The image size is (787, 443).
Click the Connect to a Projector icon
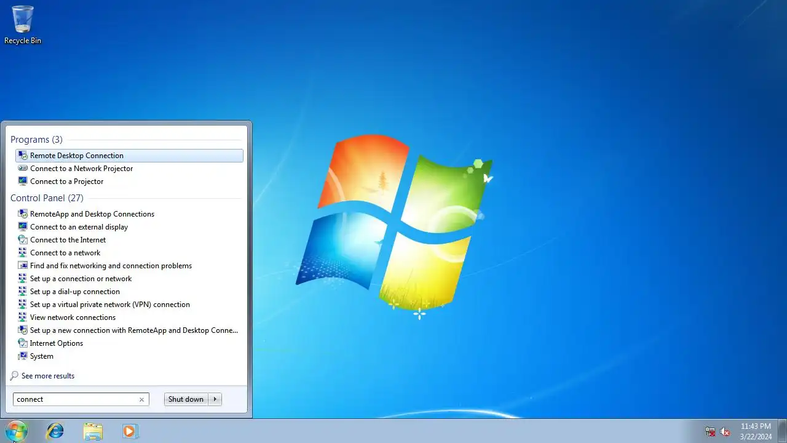coord(23,182)
